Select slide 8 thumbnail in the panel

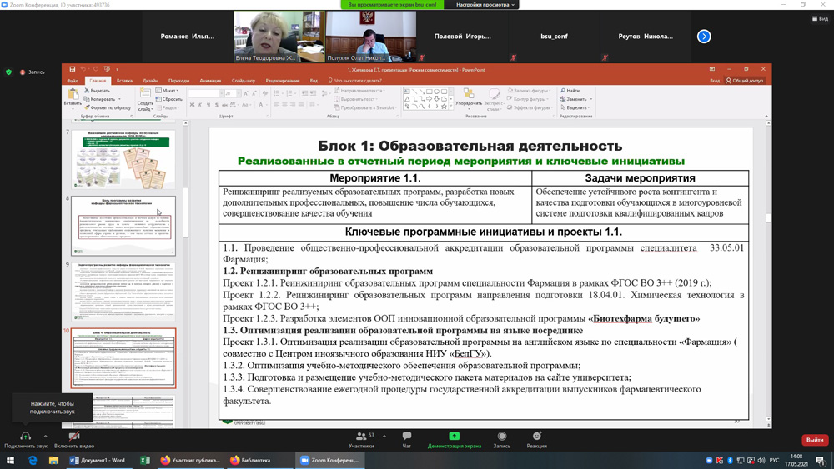[x=123, y=225]
